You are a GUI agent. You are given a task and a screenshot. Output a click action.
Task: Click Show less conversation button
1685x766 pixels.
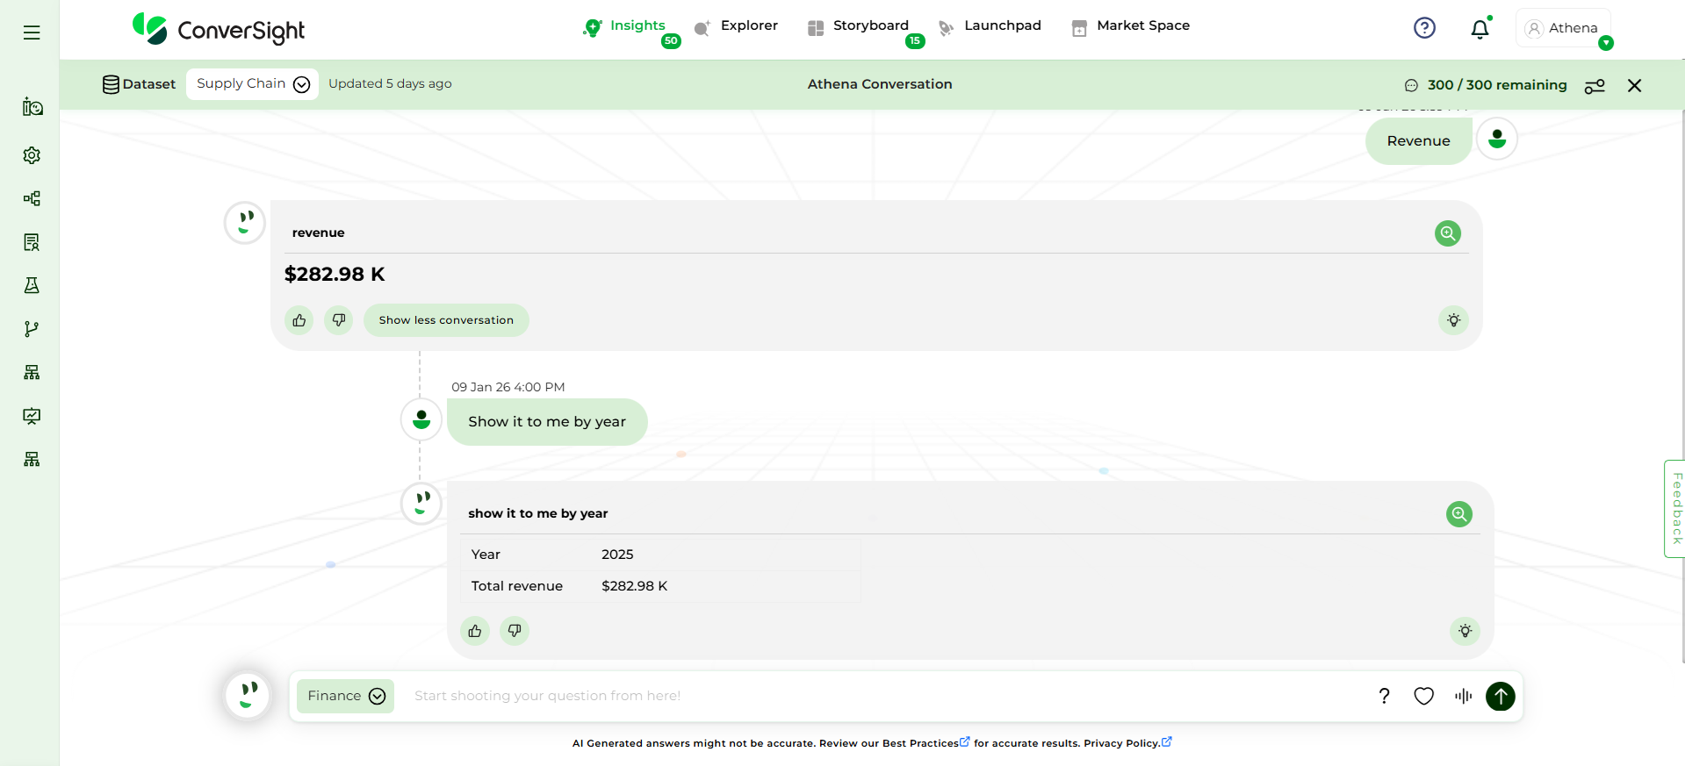pos(446,320)
